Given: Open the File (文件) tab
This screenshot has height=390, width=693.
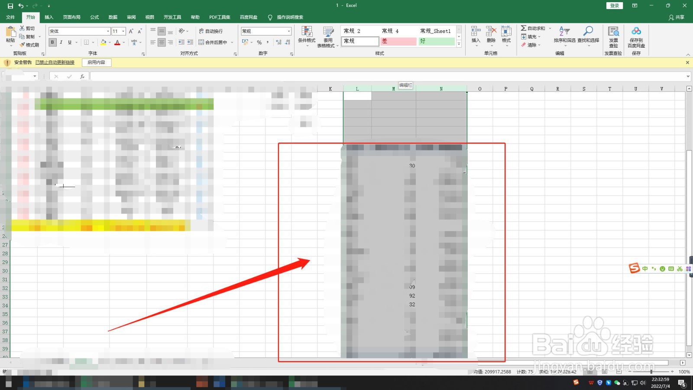Looking at the screenshot, I should point(10,17).
